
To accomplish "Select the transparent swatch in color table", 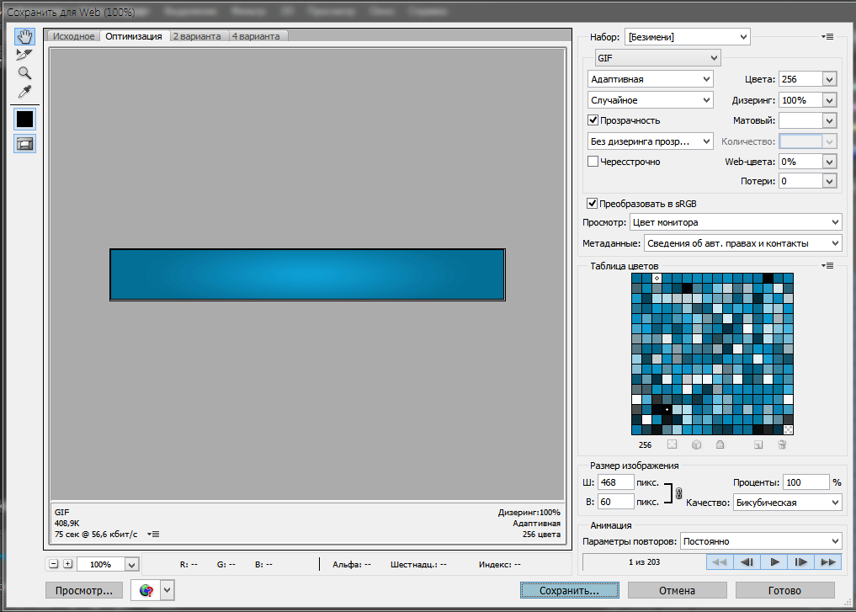I will pyautogui.click(x=789, y=429).
